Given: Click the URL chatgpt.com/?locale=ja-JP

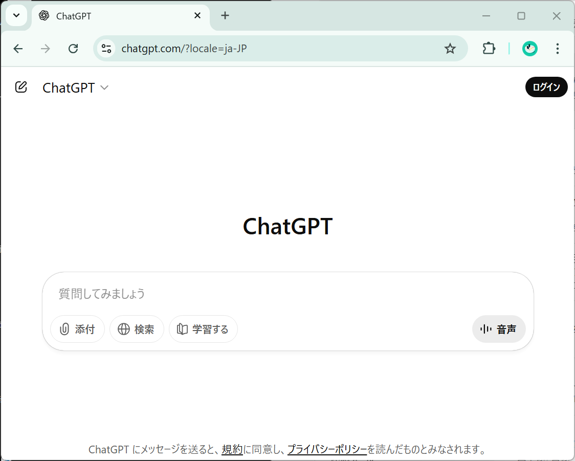Looking at the screenshot, I should [184, 49].
